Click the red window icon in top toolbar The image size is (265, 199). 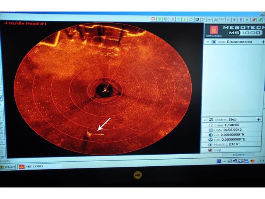153,19
